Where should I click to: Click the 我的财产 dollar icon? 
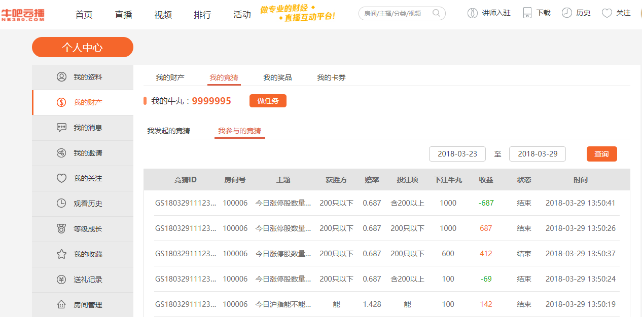point(61,102)
